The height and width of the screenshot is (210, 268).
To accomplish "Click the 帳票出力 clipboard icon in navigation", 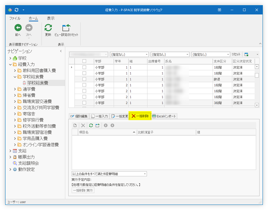I will click(x=15, y=157).
